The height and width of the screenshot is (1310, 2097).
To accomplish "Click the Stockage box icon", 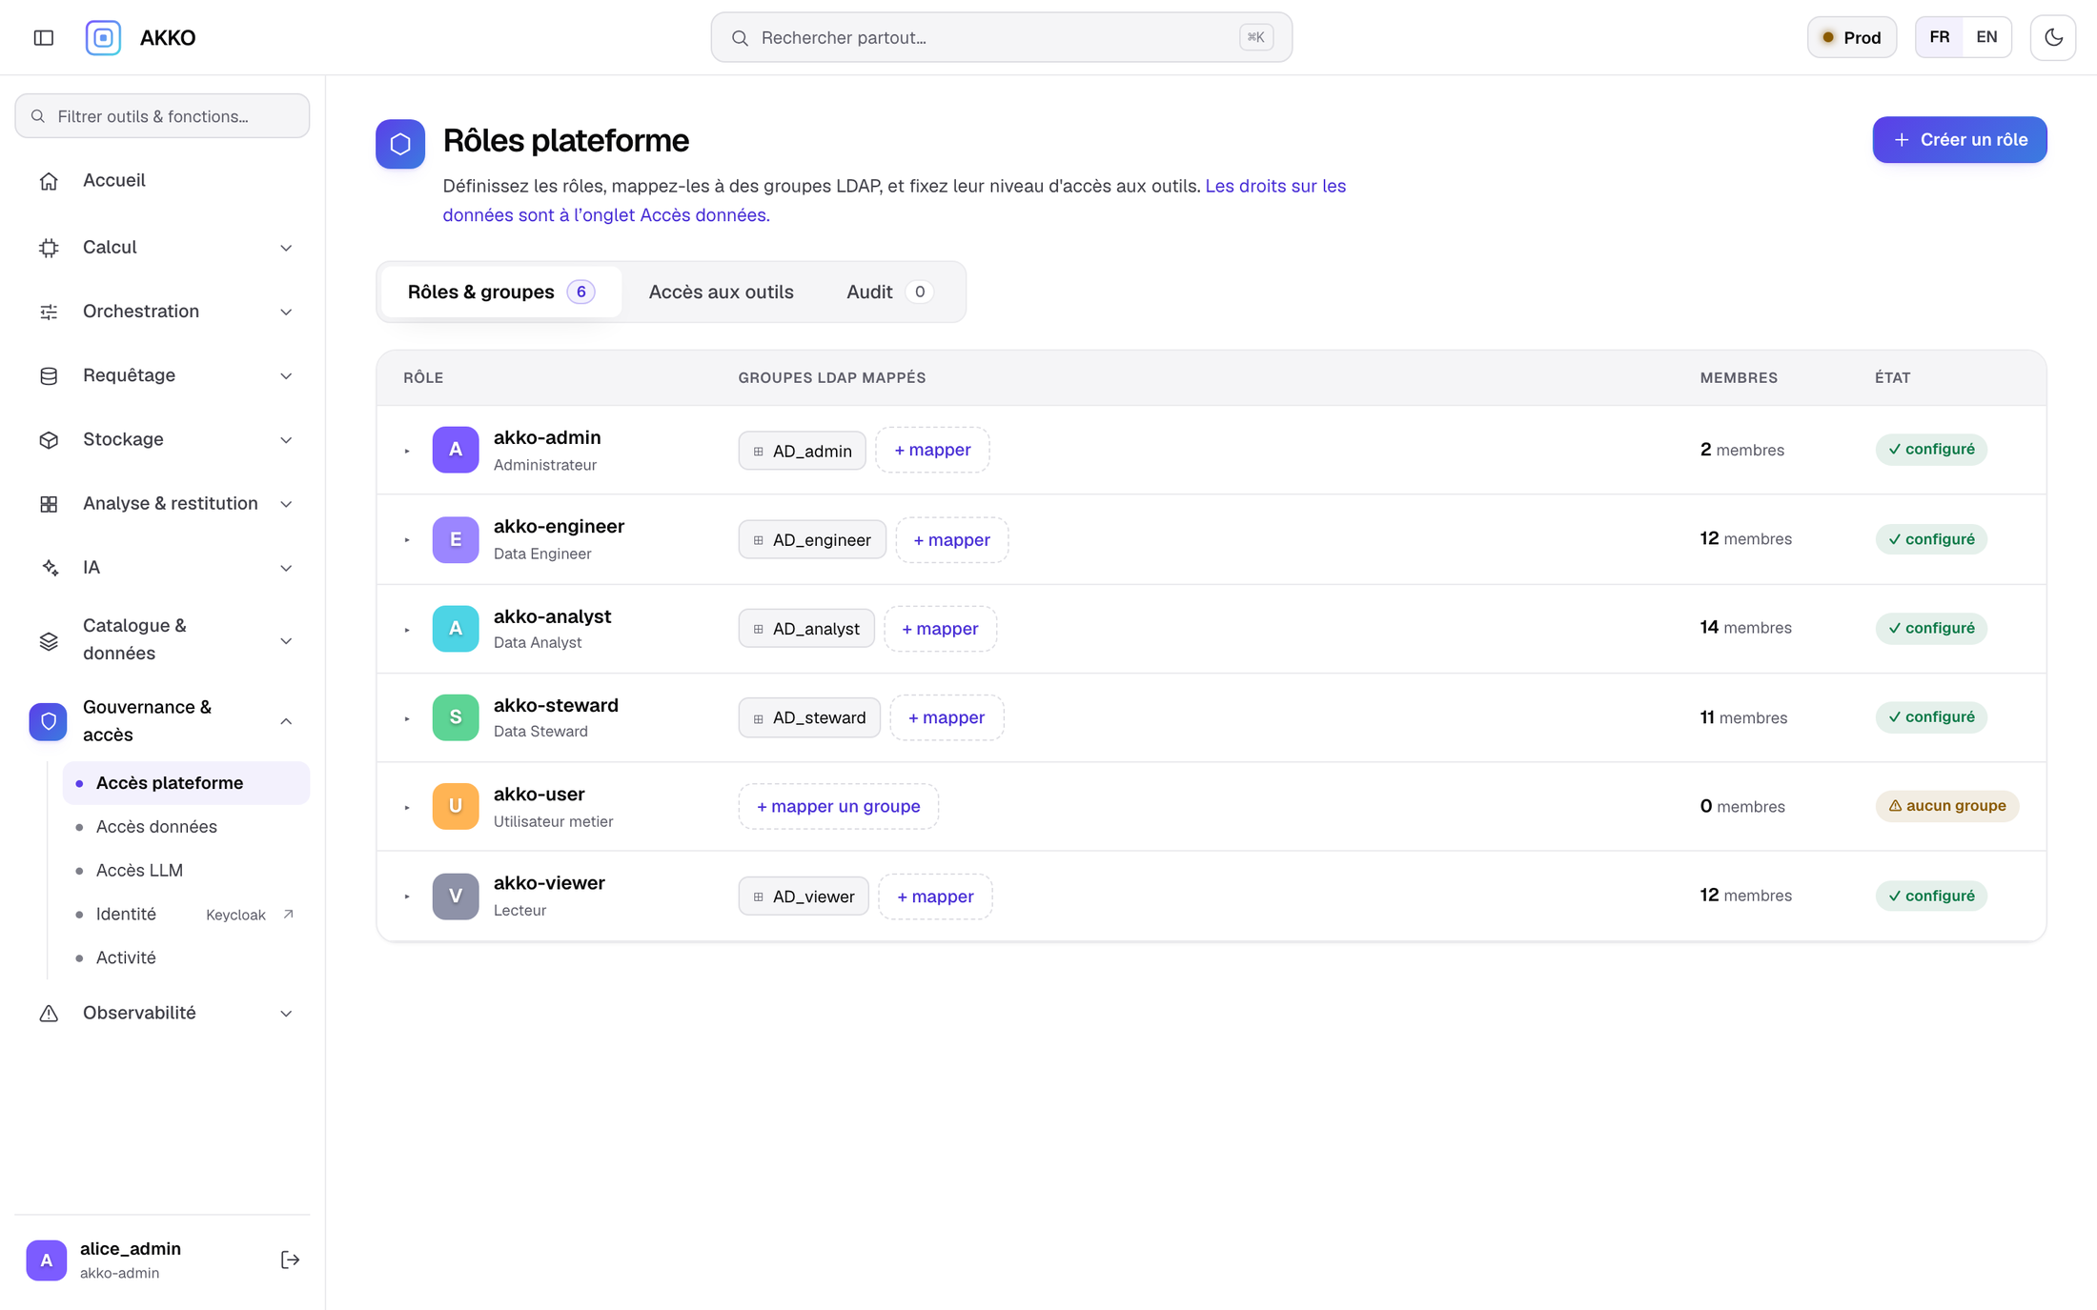I will [49, 439].
